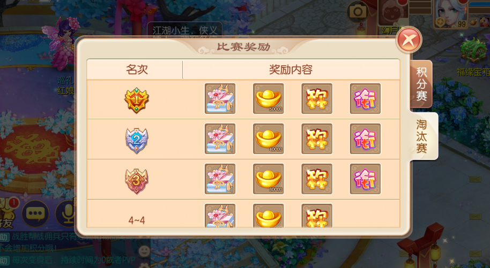Open first place gift box reward
The image size is (490, 268).
[x=220, y=98]
